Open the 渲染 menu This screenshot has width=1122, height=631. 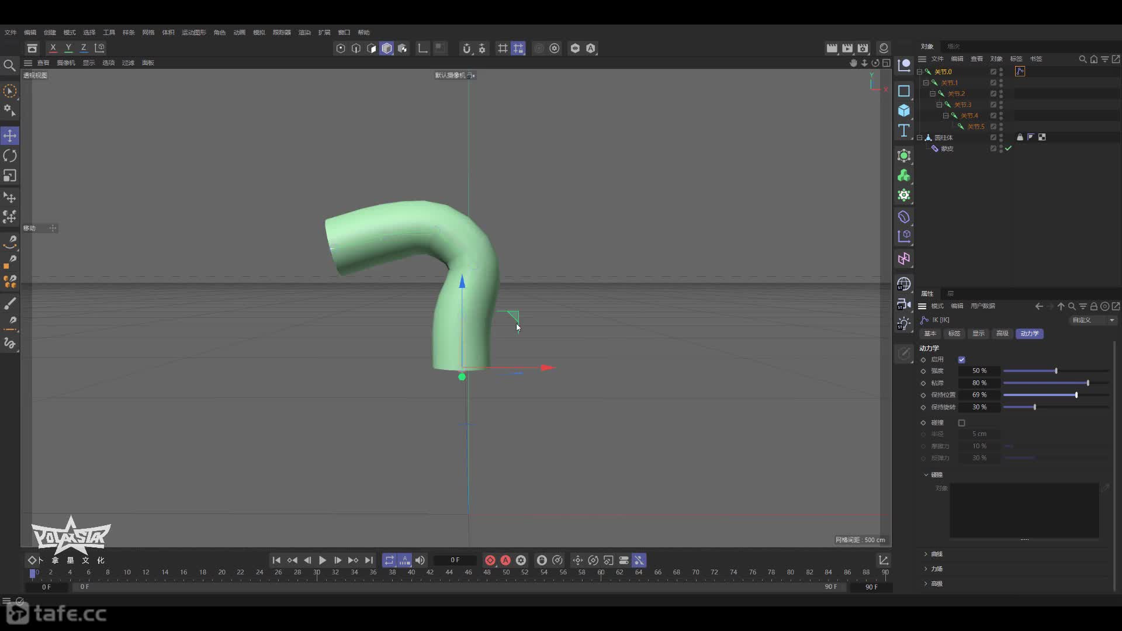(304, 33)
